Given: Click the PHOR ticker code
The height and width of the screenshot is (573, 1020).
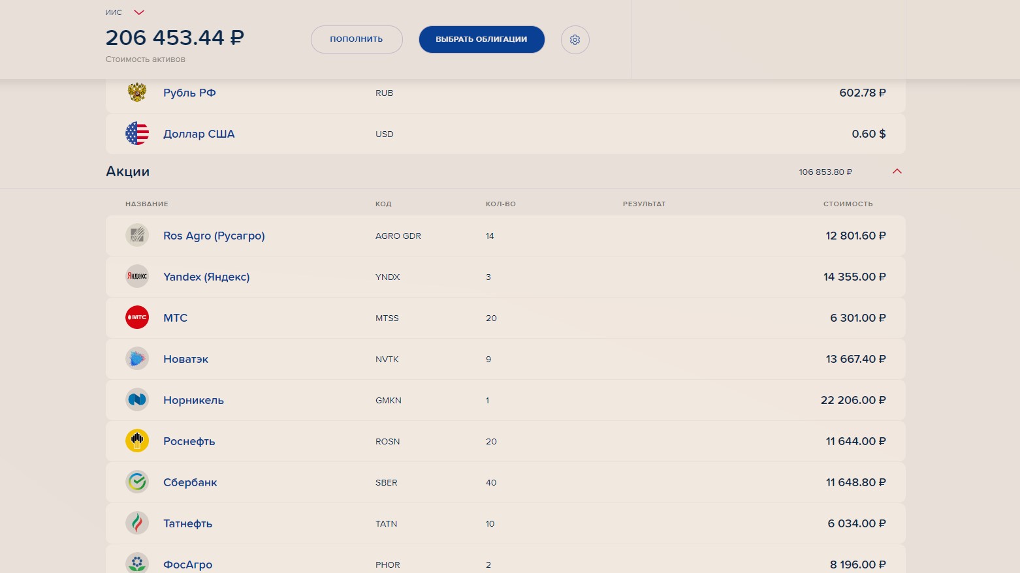Looking at the screenshot, I should [x=387, y=565].
